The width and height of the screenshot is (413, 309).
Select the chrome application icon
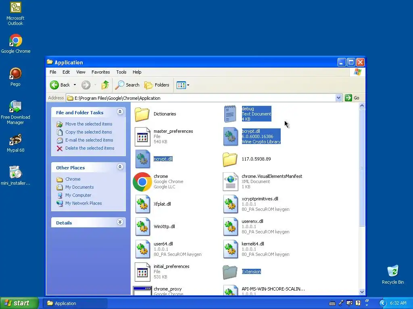[x=142, y=181]
